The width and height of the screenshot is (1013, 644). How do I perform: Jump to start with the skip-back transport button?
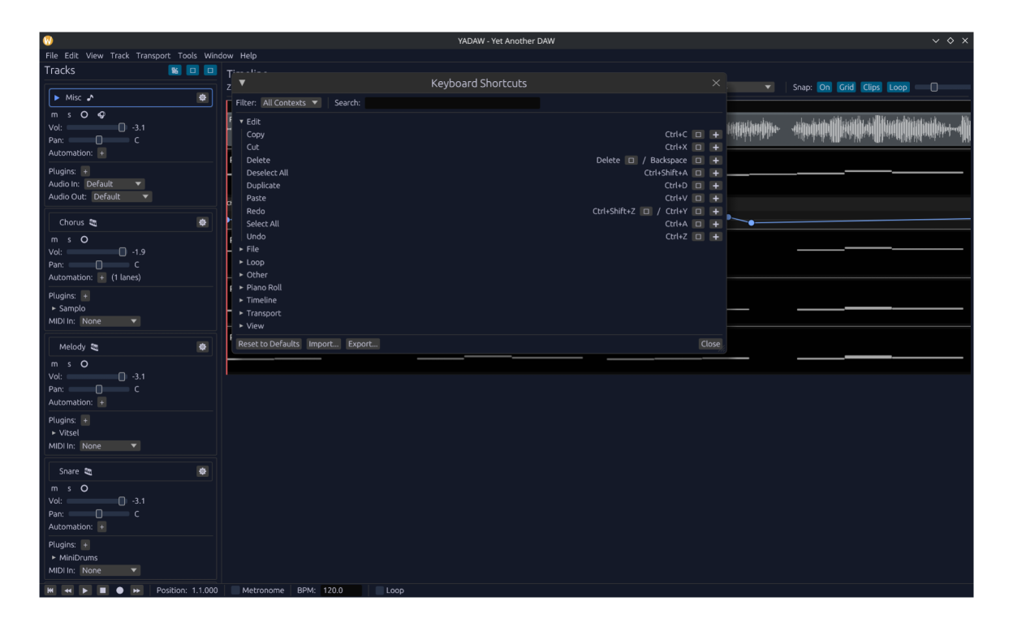(50, 590)
